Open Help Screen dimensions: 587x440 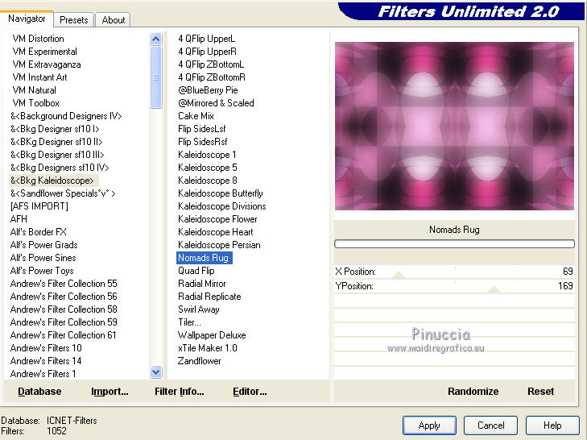point(552,425)
